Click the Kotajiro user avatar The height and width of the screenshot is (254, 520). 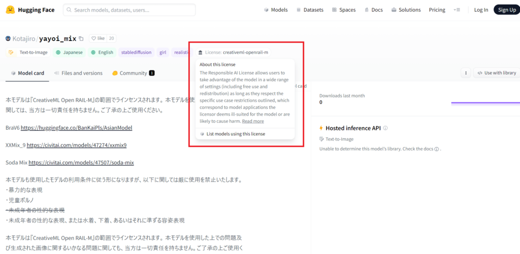[8, 39]
